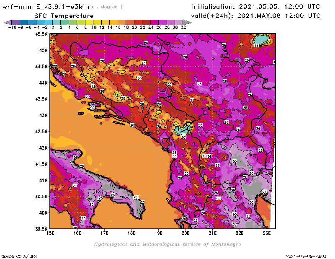Select the magenta legend swatch between 24 and 26
The width and height of the screenshot is (335, 259).
coord(154,22)
